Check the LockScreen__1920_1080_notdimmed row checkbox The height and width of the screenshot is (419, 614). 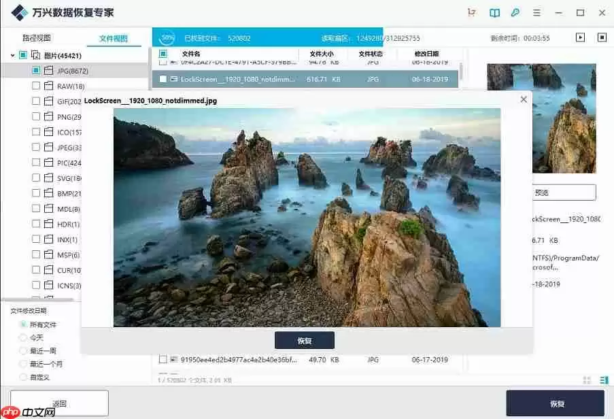162,79
